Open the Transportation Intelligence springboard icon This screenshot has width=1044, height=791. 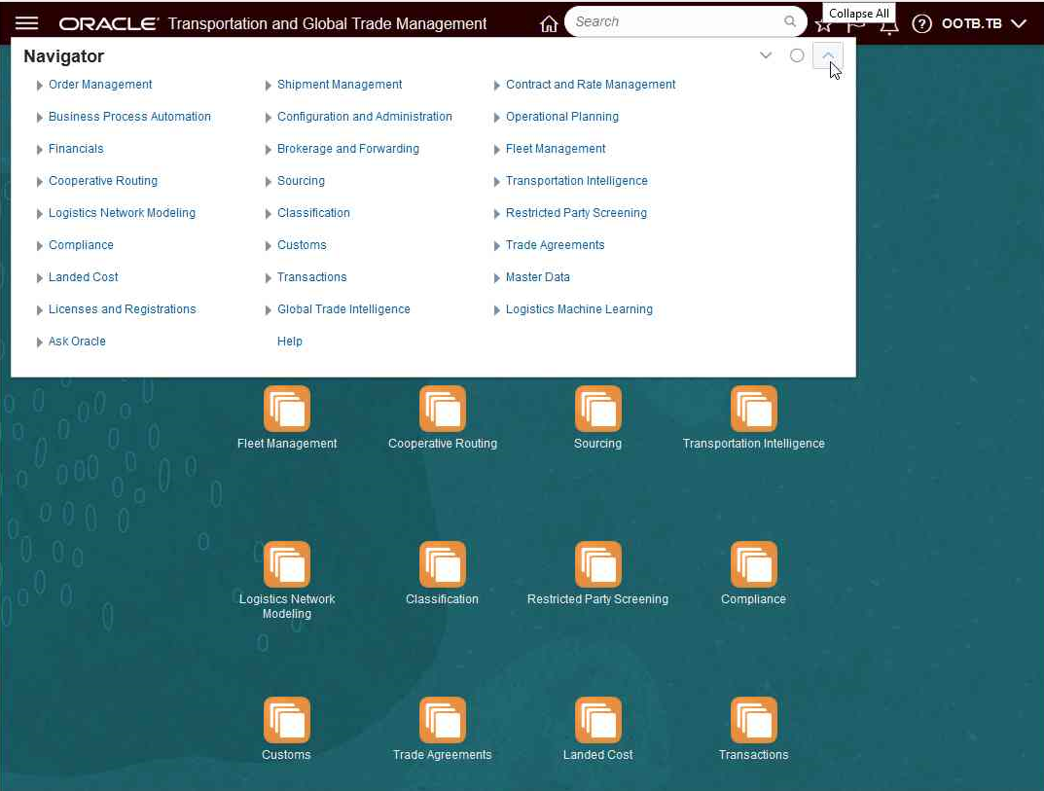pos(754,409)
